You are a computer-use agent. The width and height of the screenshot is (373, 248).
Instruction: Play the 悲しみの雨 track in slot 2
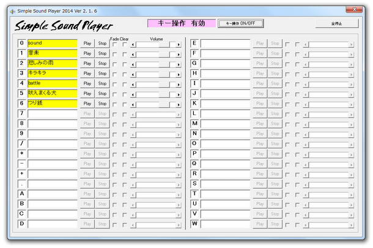(87, 64)
